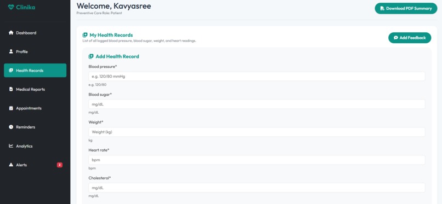Click the Heart rate* label
The width and height of the screenshot is (442, 204).
click(99, 150)
